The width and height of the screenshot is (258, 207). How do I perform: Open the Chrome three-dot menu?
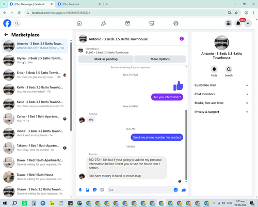(253, 13)
